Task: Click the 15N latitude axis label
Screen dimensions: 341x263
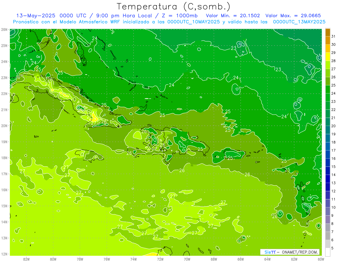Action: (4, 206)
